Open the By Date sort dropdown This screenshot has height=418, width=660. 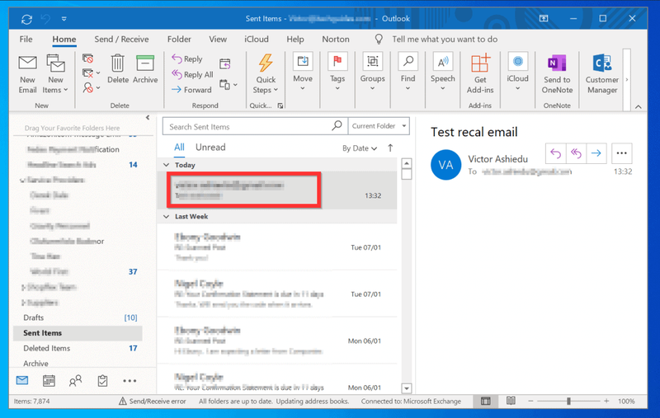point(360,148)
